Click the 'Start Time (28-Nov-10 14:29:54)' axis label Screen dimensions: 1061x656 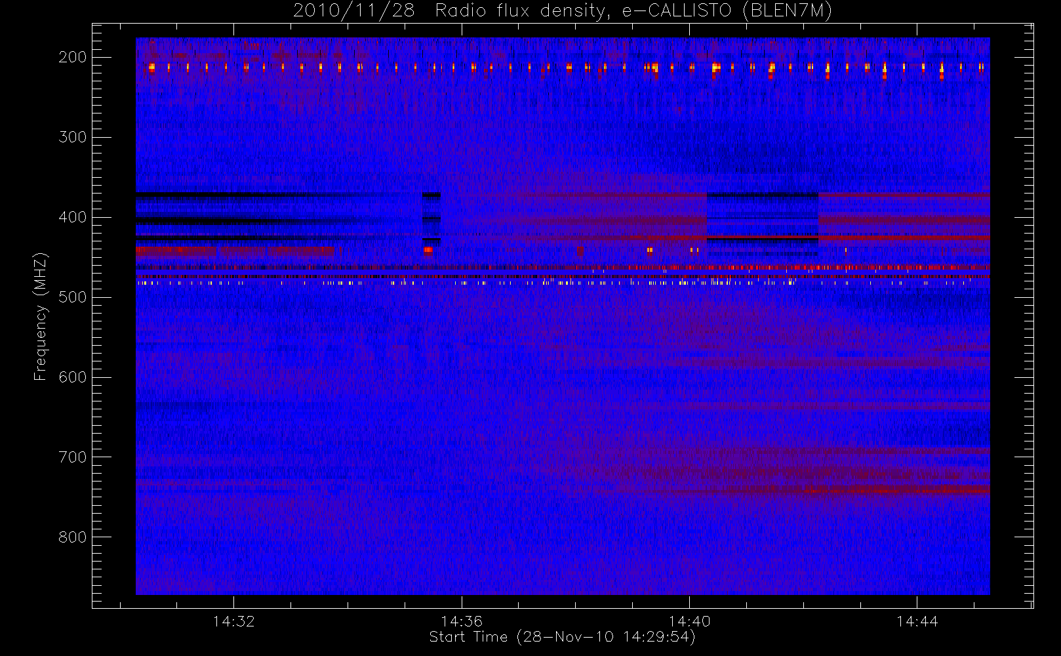click(x=562, y=637)
